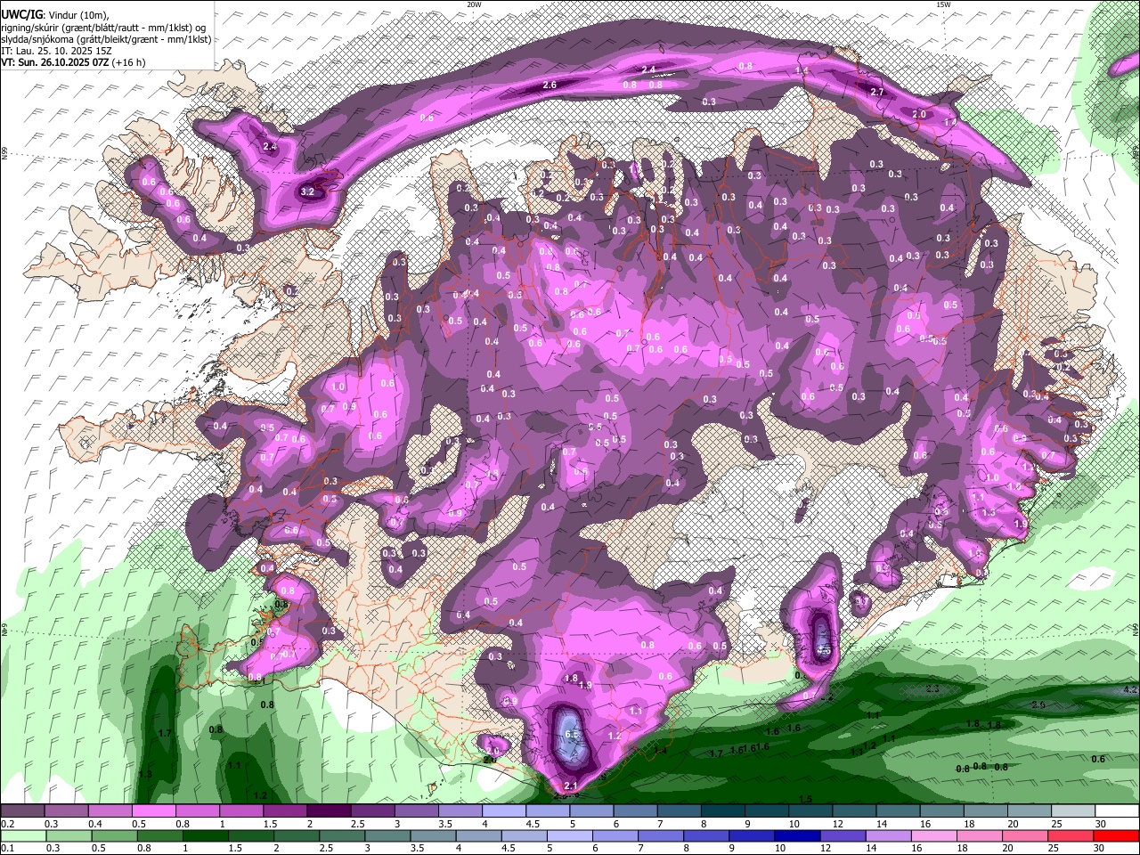The width and height of the screenshot is (1140, 855).
Task: Click the darkest purple swatch between 2 and 2.5
Action: [x=328, y=811]
